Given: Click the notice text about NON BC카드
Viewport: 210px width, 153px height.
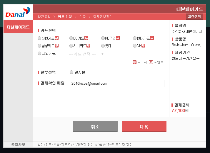Looking at the screenshot, I should 85,145.
